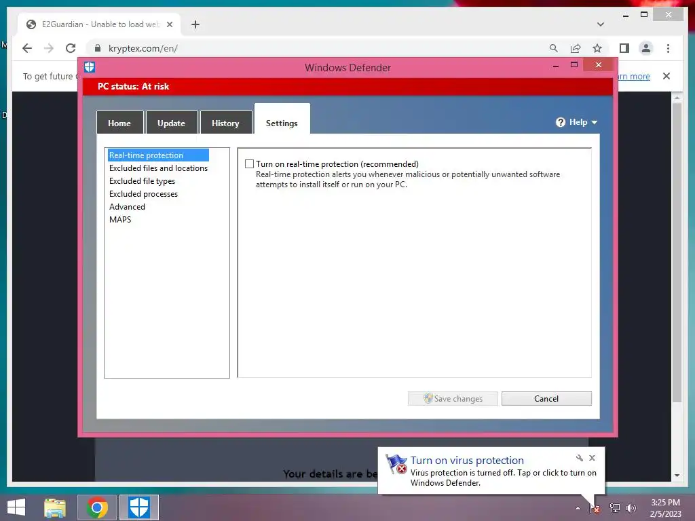The image size is (695, 521).
Task: Go back in Chrome
Action: 27,48
